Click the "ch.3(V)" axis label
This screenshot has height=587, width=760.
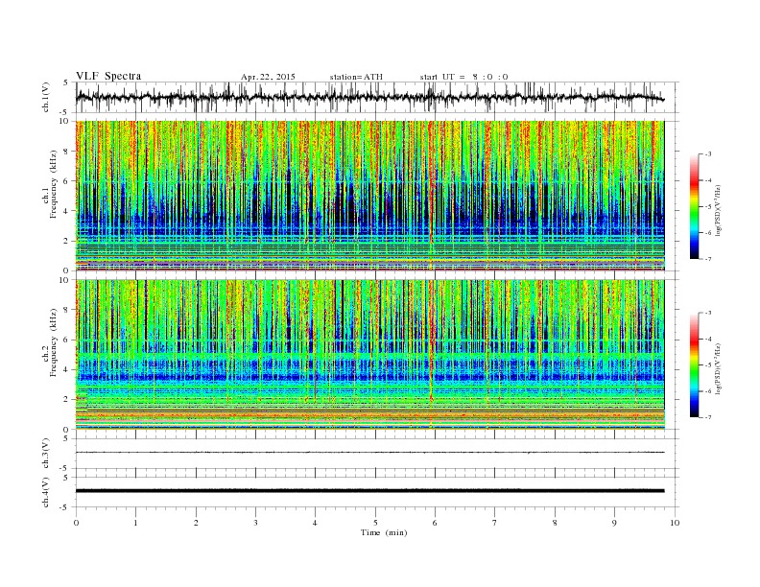pyautogui.click(x=46, y=454)
